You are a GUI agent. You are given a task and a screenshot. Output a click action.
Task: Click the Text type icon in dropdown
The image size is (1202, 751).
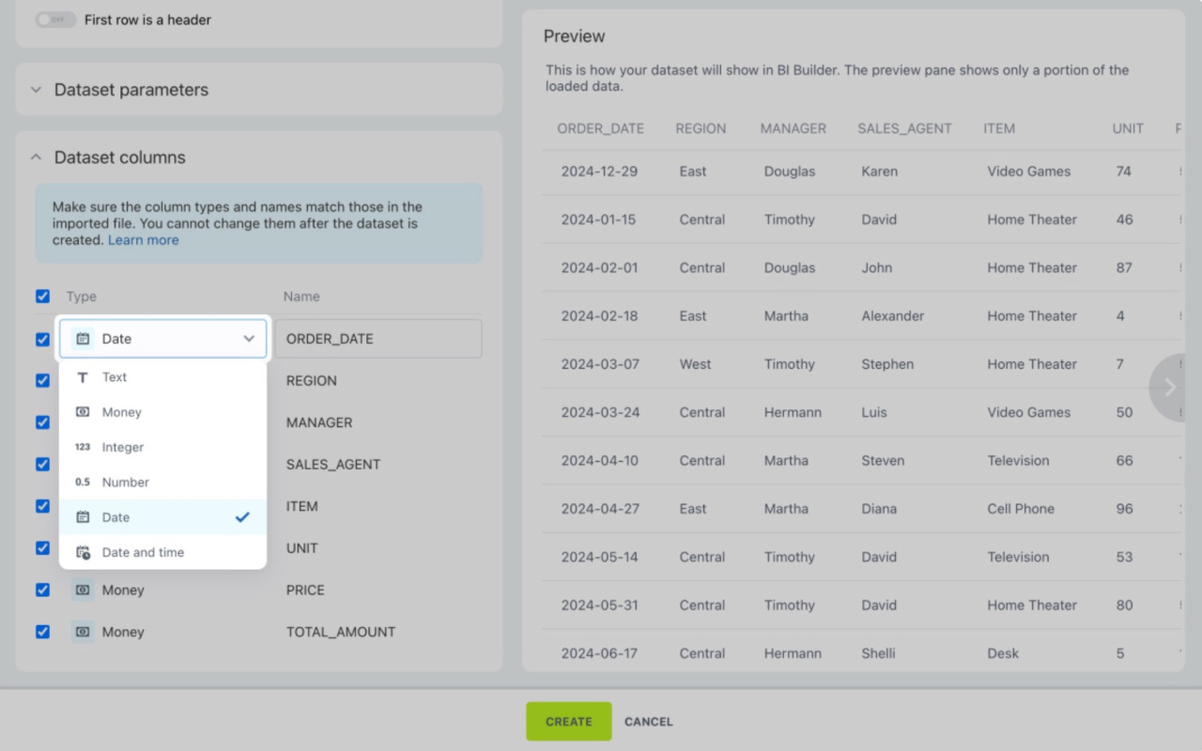(83, 377)
